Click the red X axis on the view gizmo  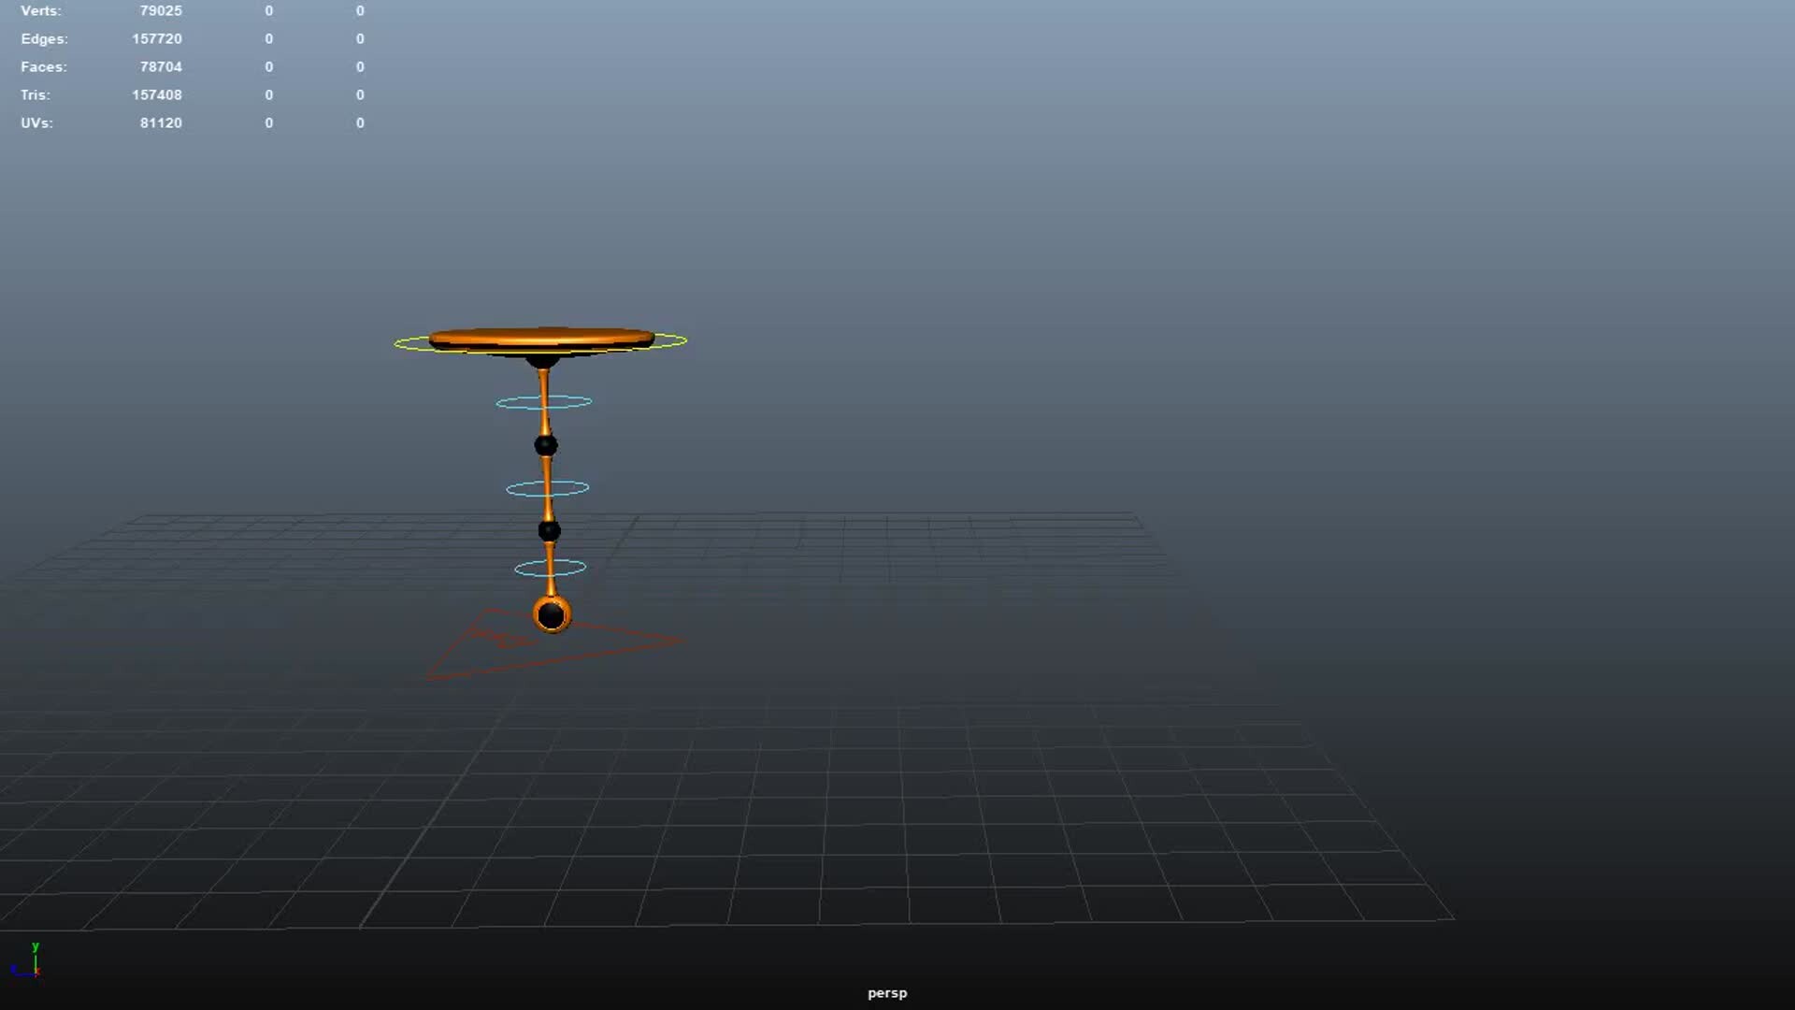pyautogui.click(x=38, y=971)
